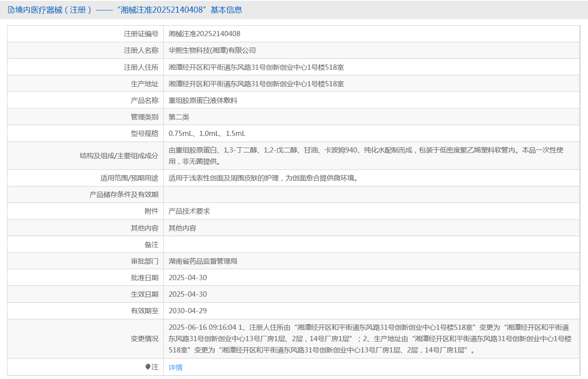Click the 适用范围/预期用途 description text
The height and width of the screenshot is (379, 588).
pyautogui.click(x=263, y=178)
